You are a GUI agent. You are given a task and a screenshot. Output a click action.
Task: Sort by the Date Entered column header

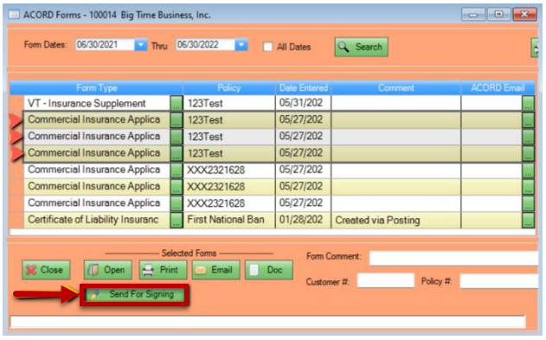click(x=304, y=88)
